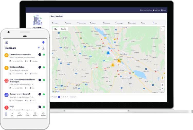This screenshot has width=193, height=130.
Task: Go to pagination page 3
Action: tap(63, 97)
